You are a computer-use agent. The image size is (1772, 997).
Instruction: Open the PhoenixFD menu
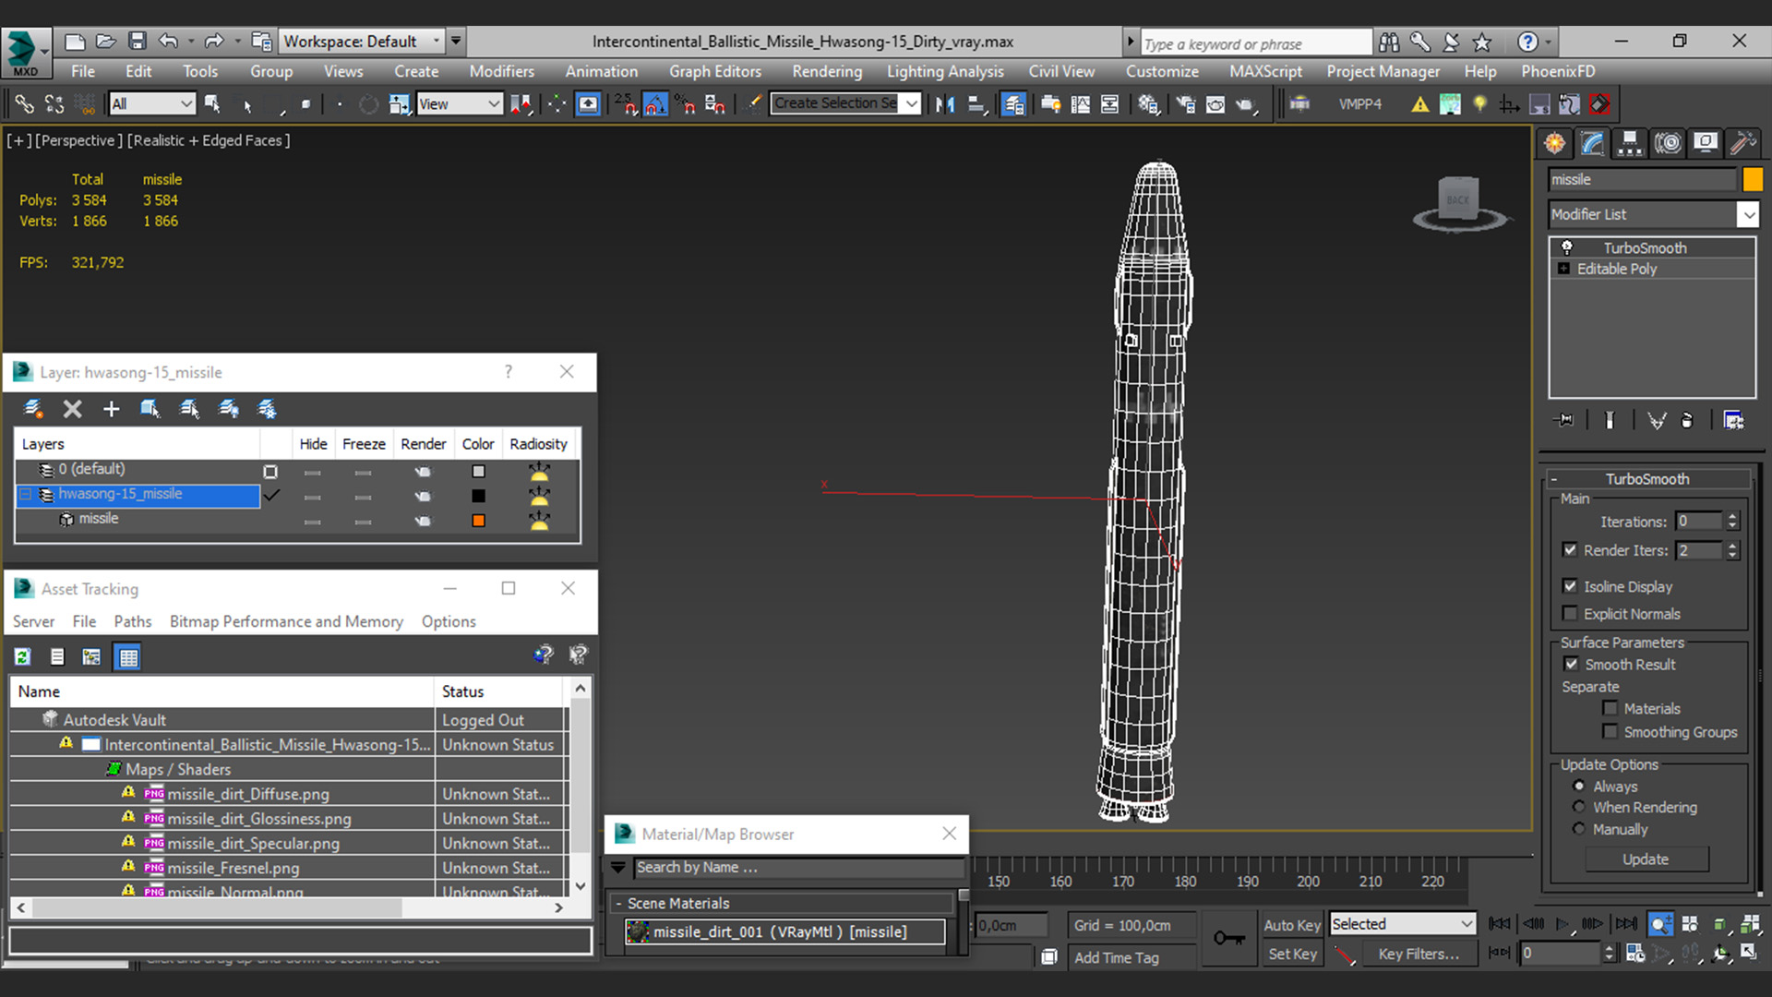[x=1558, y=71]
